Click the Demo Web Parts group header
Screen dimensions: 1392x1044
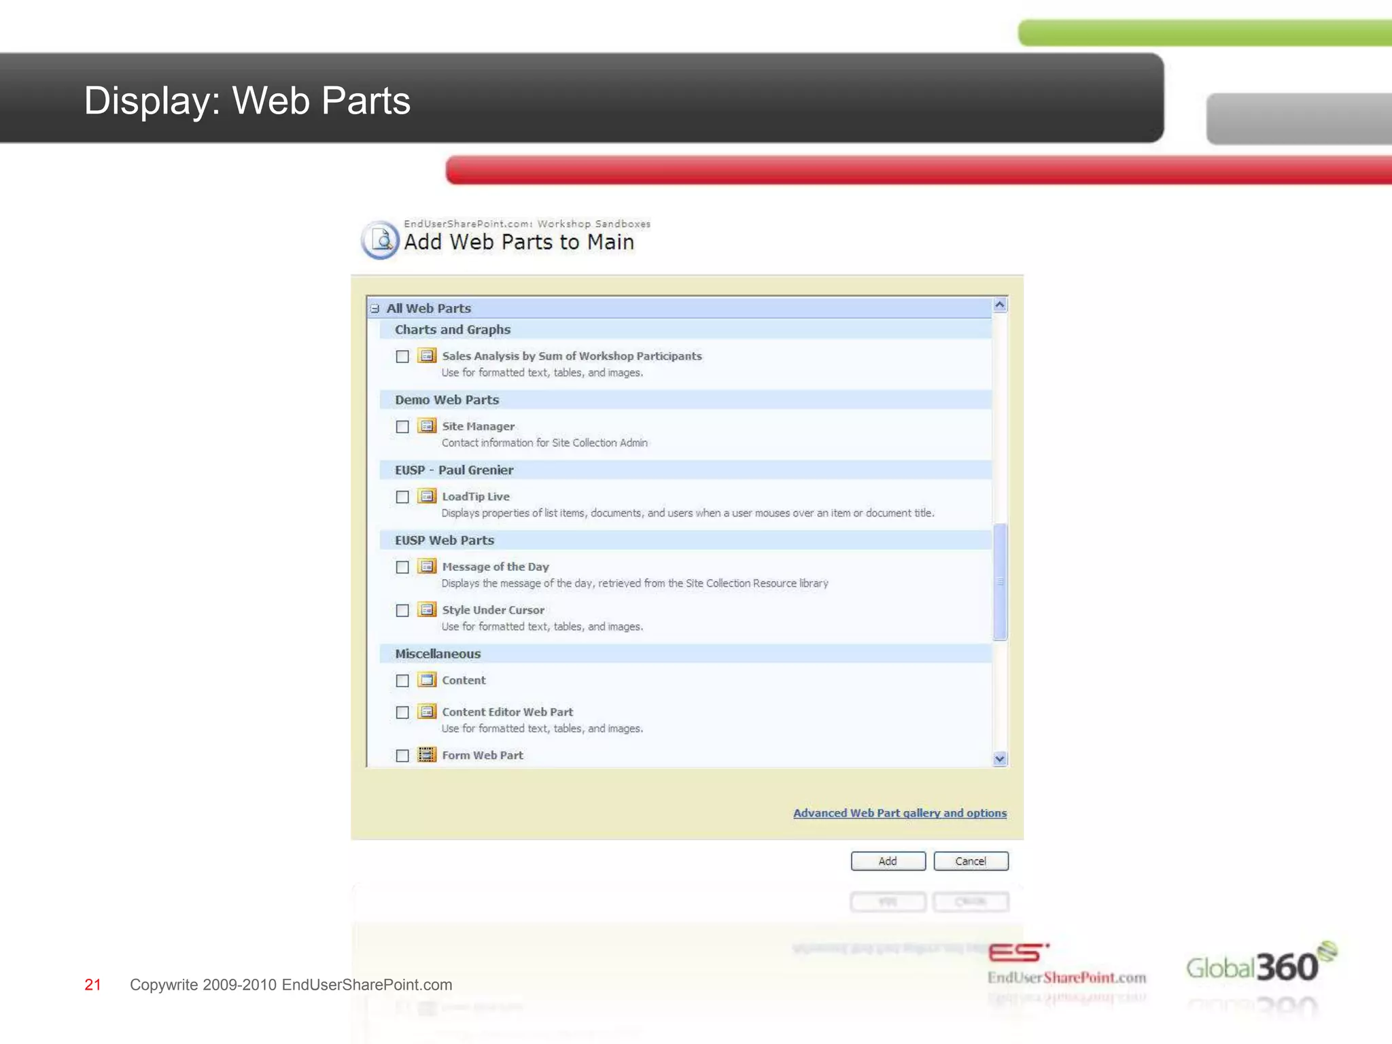point(685,400)
